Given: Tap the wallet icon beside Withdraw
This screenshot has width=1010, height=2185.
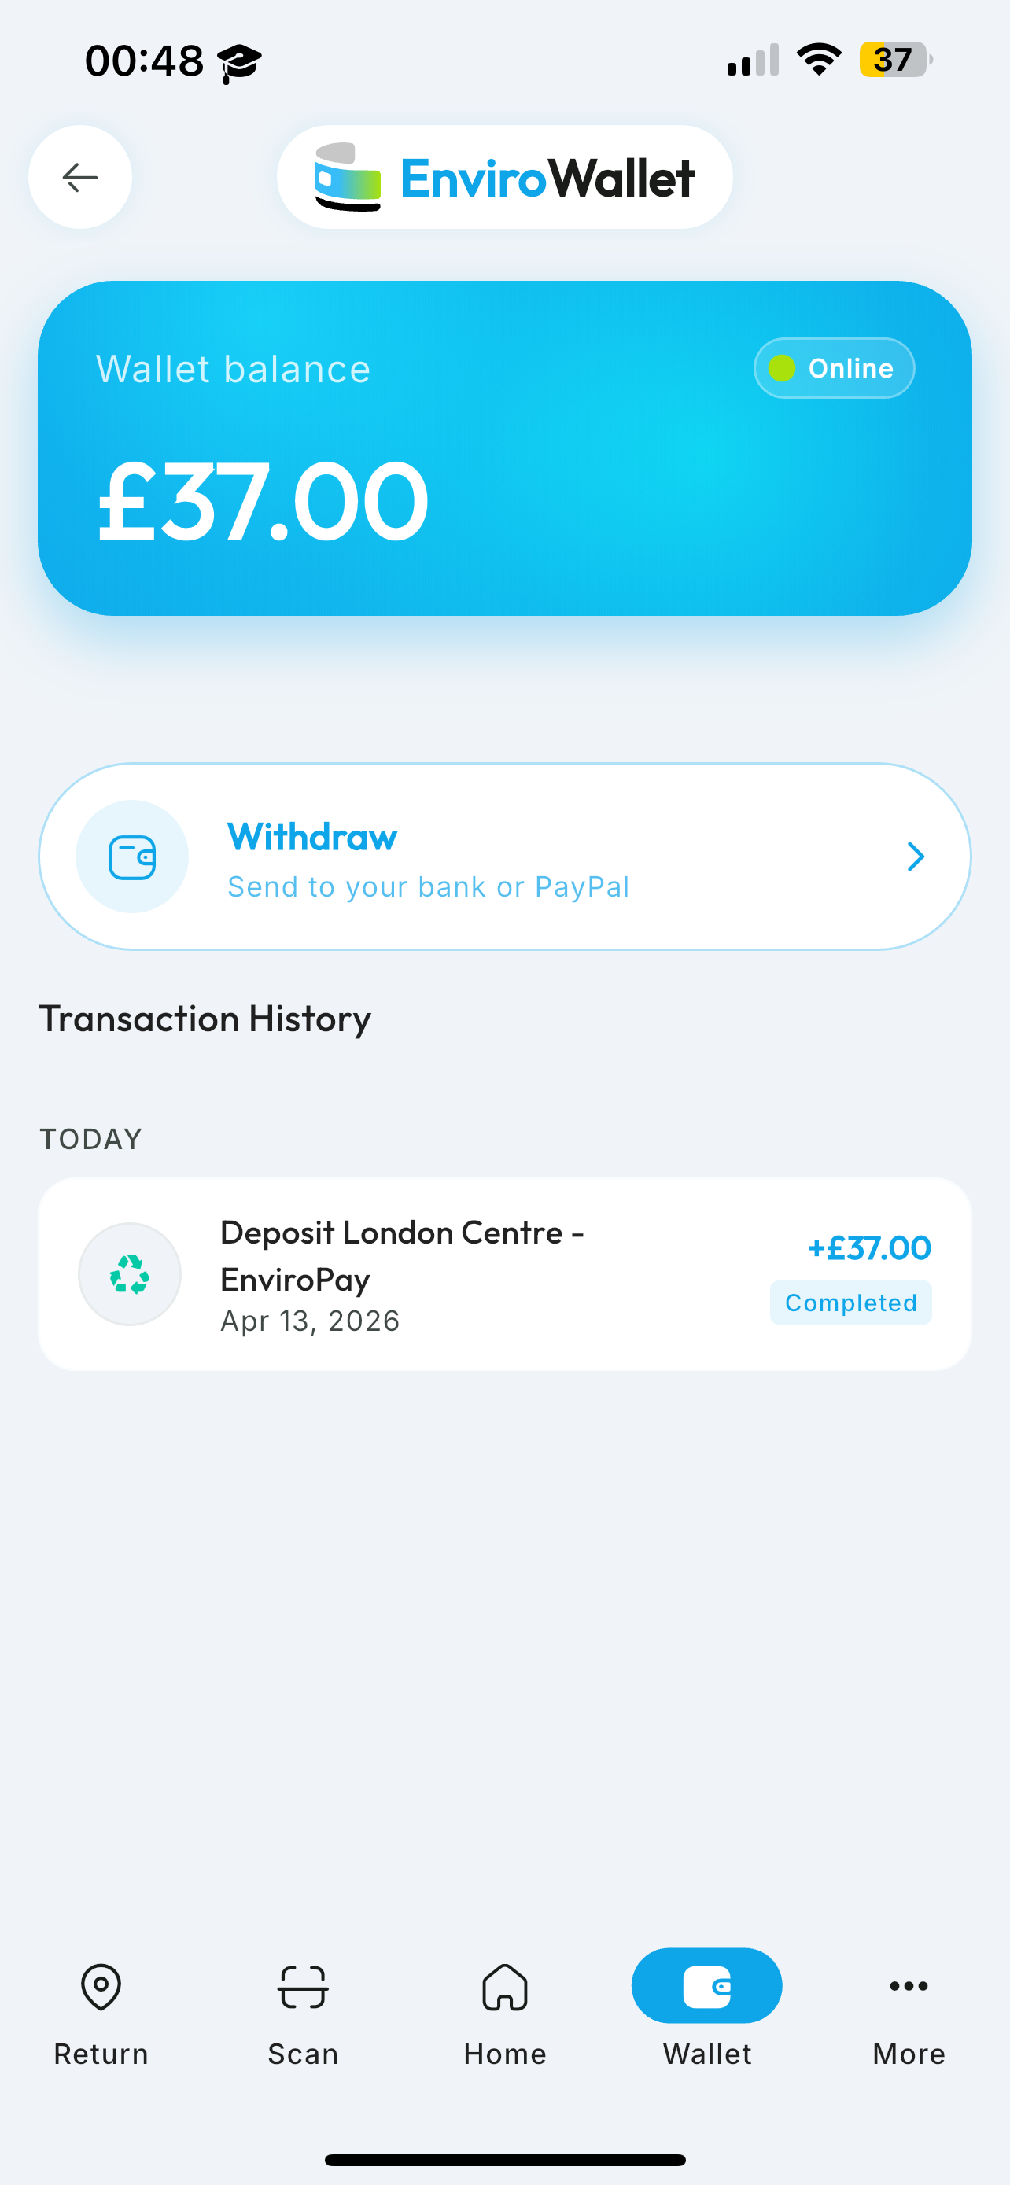Looking at the screenshot, I should click(131, 857).
